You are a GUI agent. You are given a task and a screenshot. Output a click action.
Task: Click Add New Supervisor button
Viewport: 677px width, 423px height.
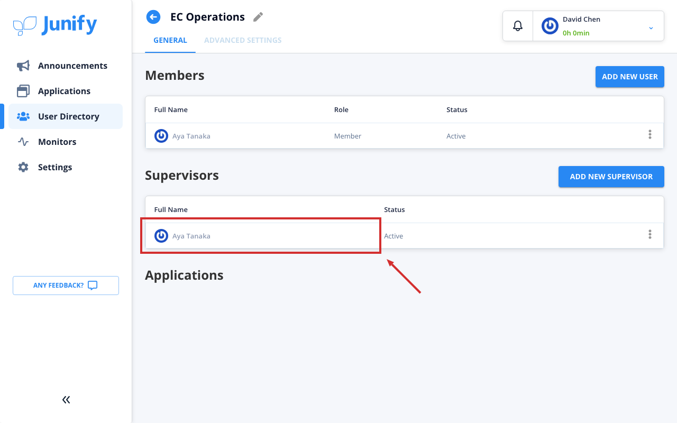611,177
